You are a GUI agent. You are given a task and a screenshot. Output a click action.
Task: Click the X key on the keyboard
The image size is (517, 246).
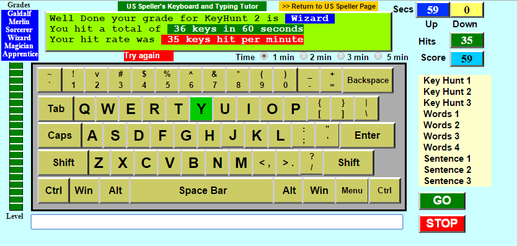click(122, 162)
